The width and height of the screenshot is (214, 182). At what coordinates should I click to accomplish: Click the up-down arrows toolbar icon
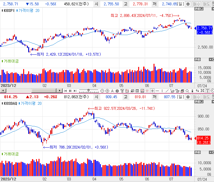197,91
